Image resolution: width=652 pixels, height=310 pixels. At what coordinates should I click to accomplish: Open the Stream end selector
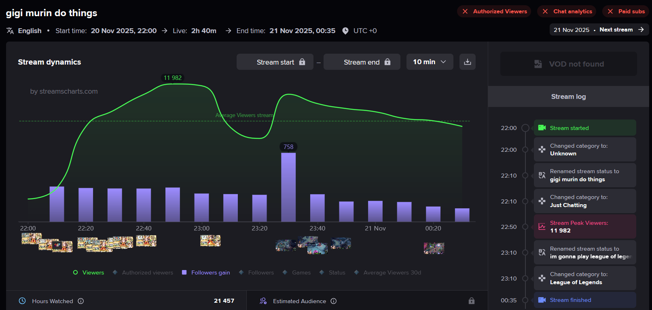coord(362,62)
